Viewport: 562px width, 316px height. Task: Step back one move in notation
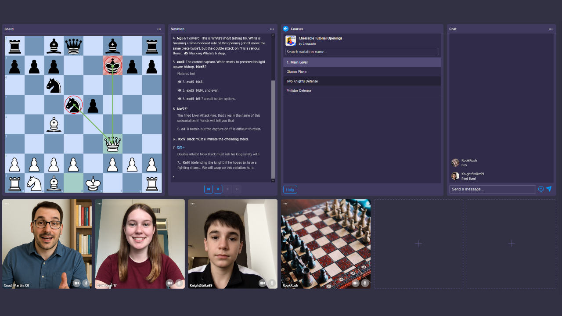click(218, 189)
